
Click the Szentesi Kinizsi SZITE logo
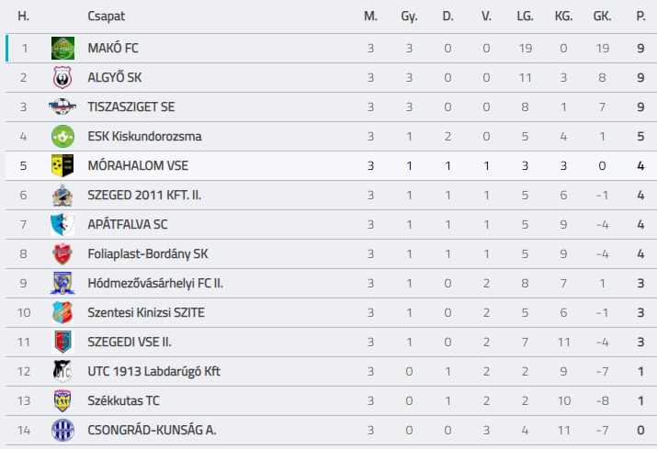62,312
